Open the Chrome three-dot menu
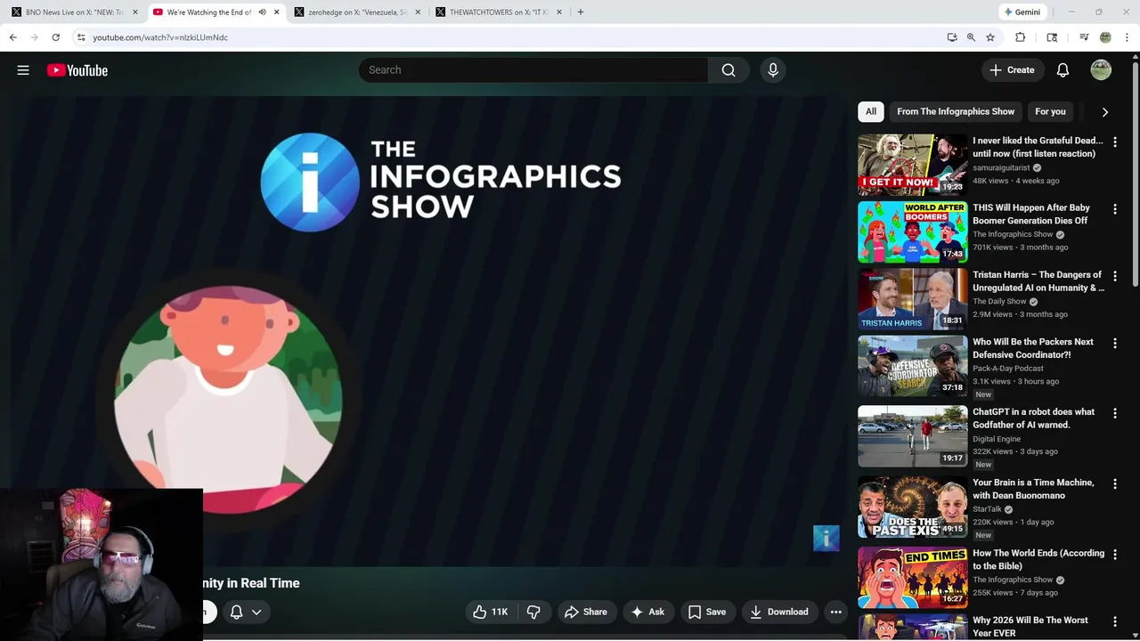The height and width of the screenshot is (641, 1140). [1127, 37]
